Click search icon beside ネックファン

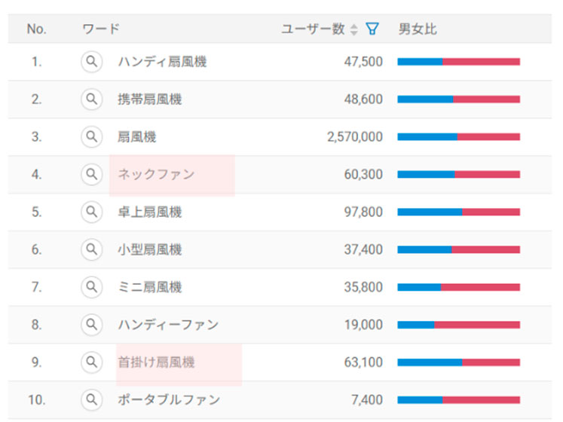[x=91, y=174]
